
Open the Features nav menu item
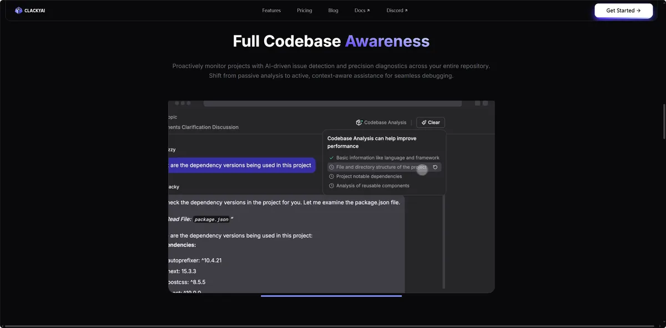(271, 11)
